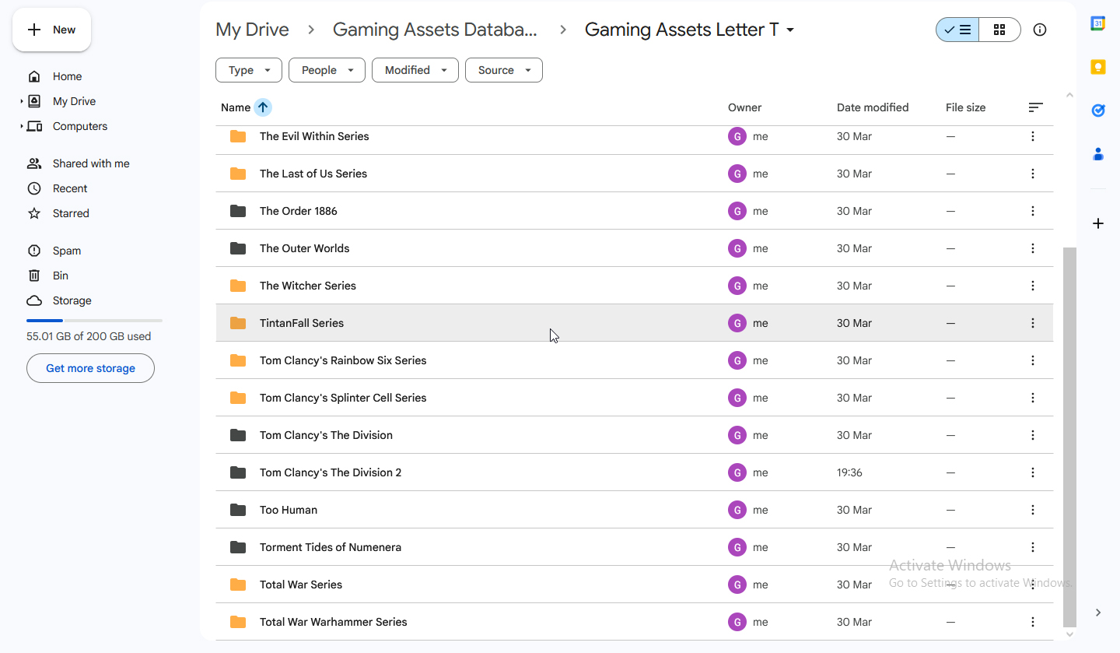
Task: Select the Total War Series row
Action: pyautogui.click(x=635, y=585)
